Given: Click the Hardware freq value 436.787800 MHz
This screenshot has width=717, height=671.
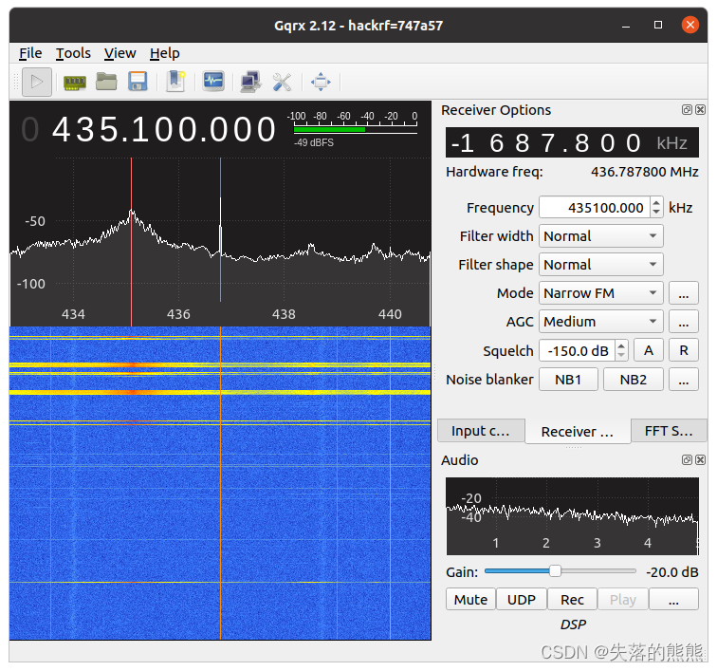Looking at the screenshot, I should pos(644,172).
